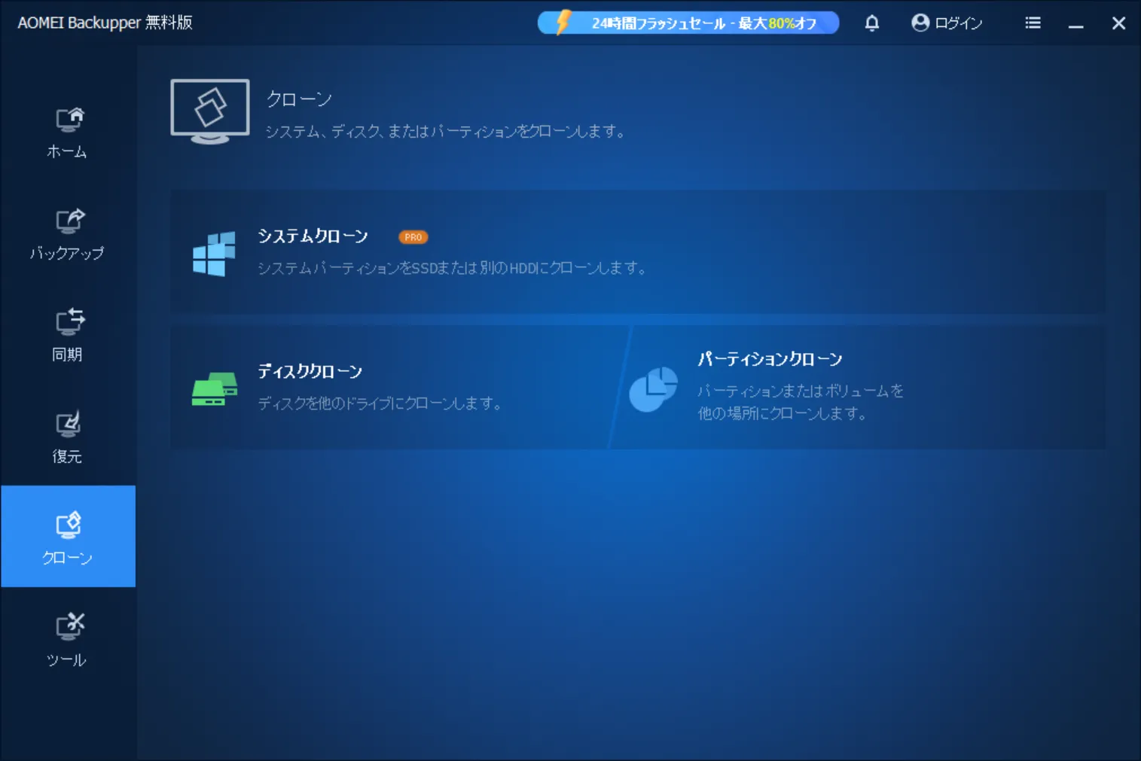The height and width of the screenshot is (761, 1141).
Task: Minimize the AOMEI Backupper window
Action: [1075, 24]
